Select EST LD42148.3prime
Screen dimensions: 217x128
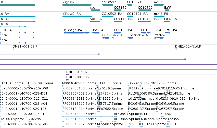(x=177, y=94)
